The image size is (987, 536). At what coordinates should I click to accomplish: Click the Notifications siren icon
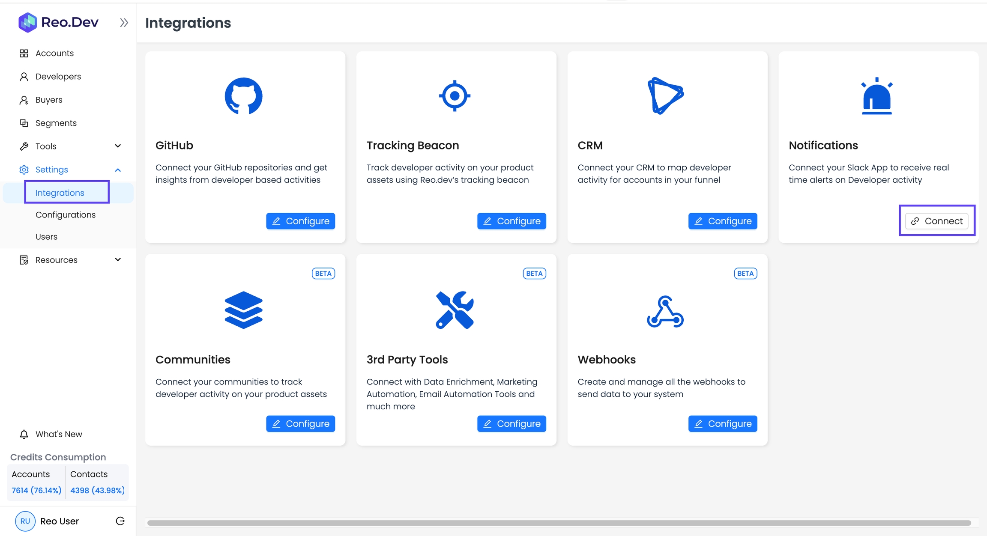point(876,96)
